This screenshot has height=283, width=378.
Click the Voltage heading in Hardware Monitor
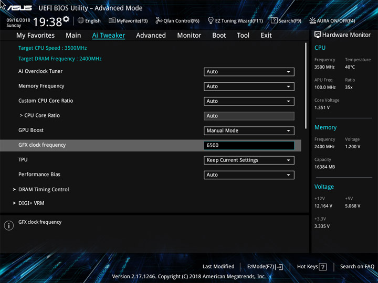[324, 187]
